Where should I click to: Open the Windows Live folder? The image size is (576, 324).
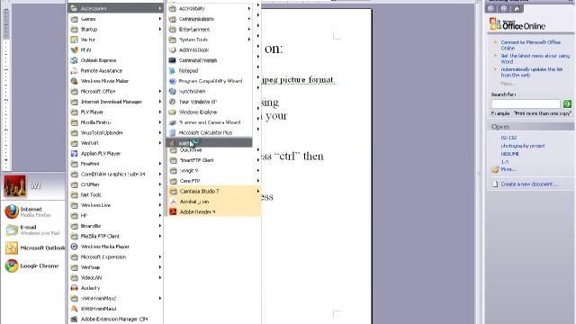115,205
